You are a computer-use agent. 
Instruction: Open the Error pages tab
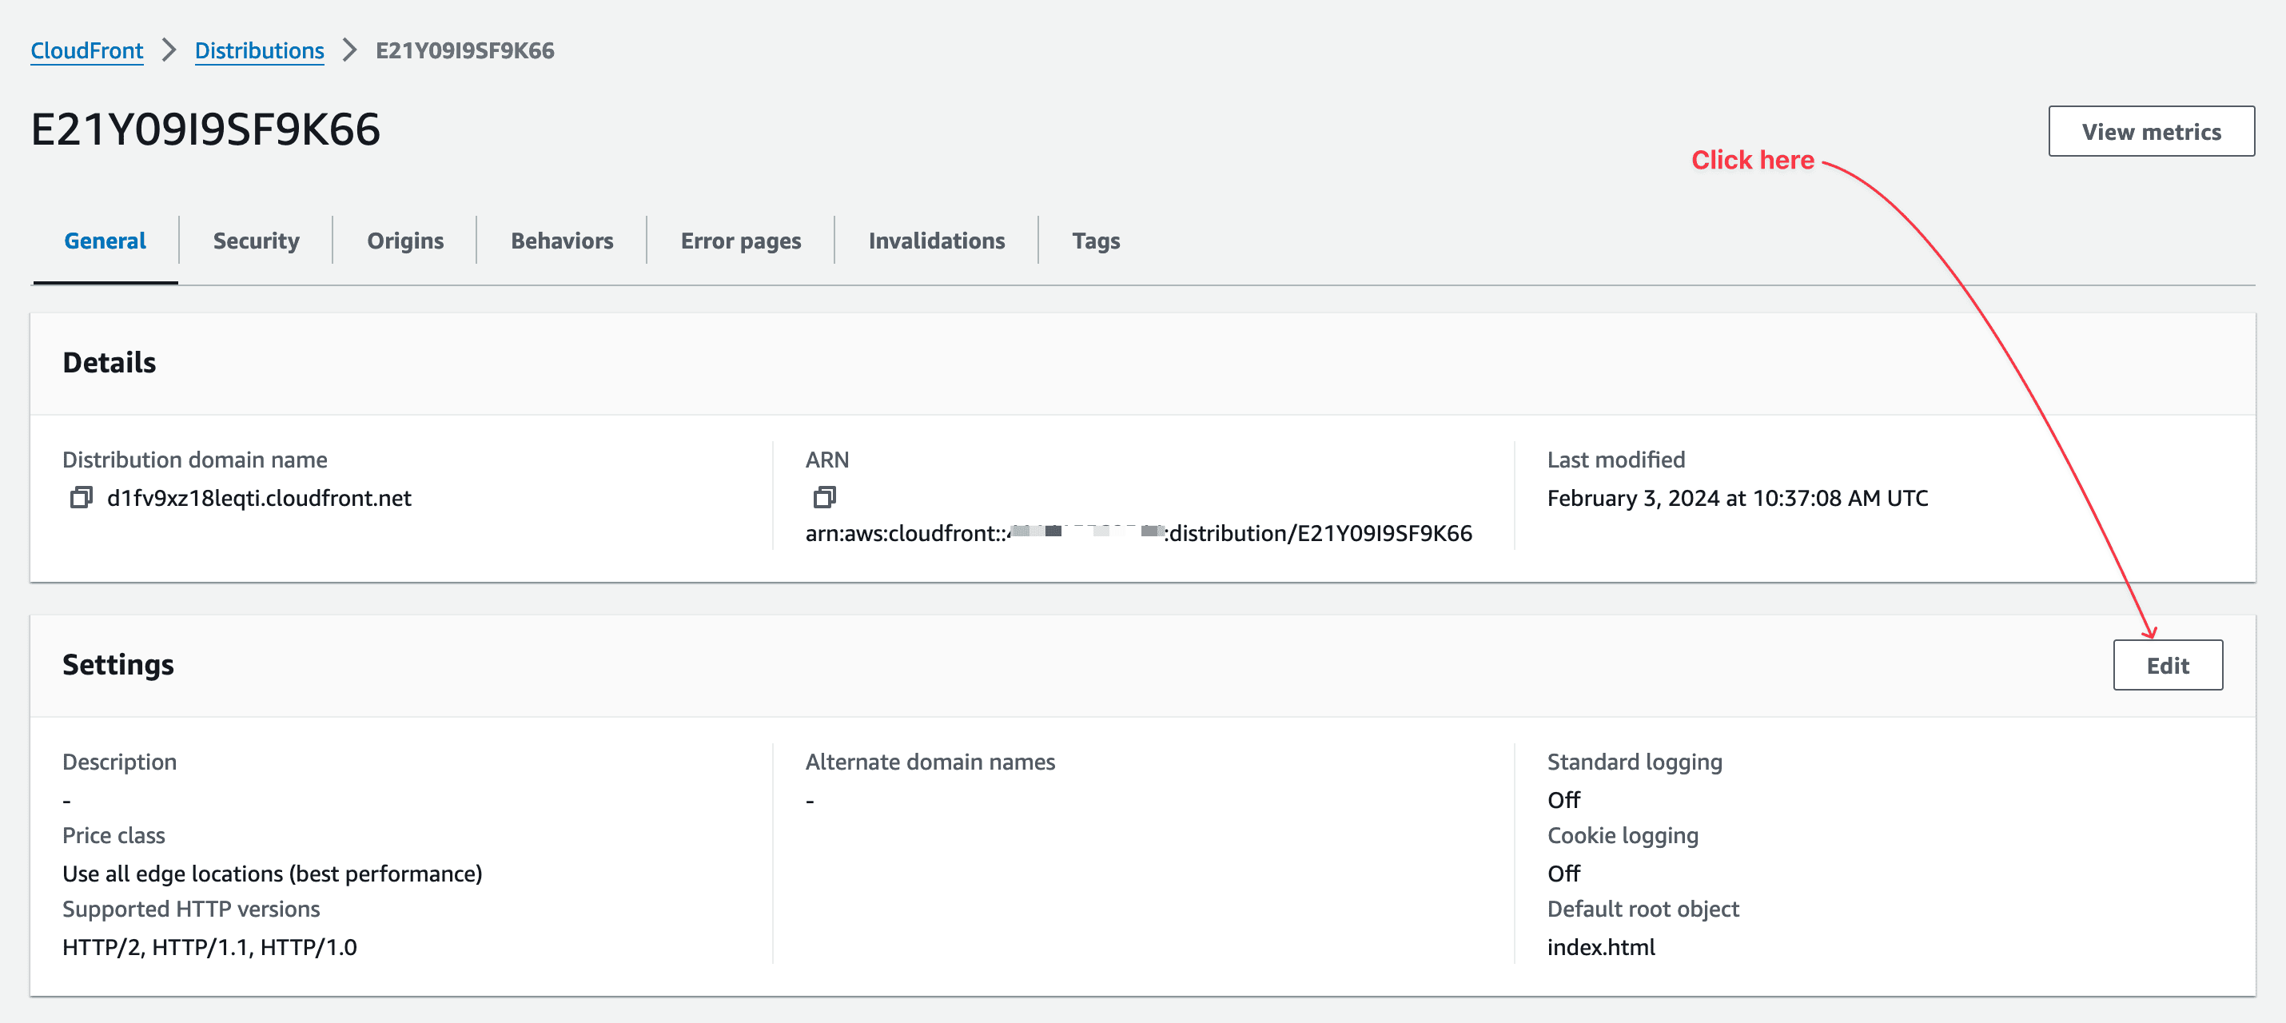point(740,240)
